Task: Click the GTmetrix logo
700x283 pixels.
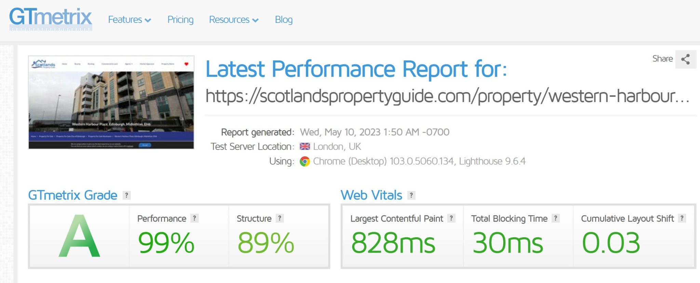Action: [51, 18]
